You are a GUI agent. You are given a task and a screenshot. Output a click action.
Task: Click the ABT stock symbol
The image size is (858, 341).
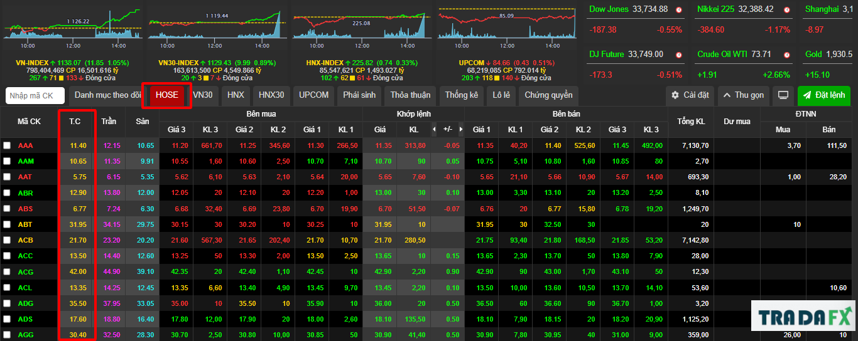25,224
